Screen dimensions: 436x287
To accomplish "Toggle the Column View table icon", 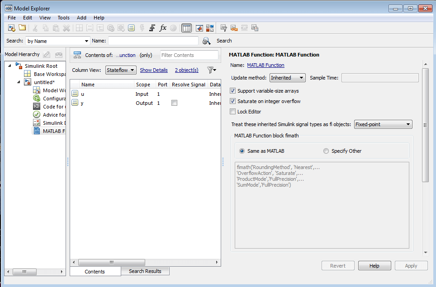I will [187, 28].
